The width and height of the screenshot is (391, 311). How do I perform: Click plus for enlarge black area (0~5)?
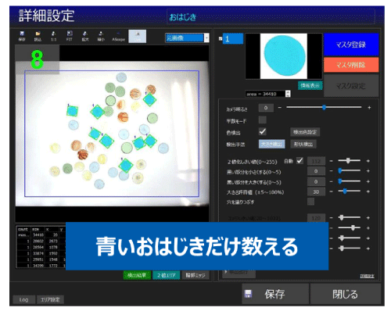(x=368, y=181)
